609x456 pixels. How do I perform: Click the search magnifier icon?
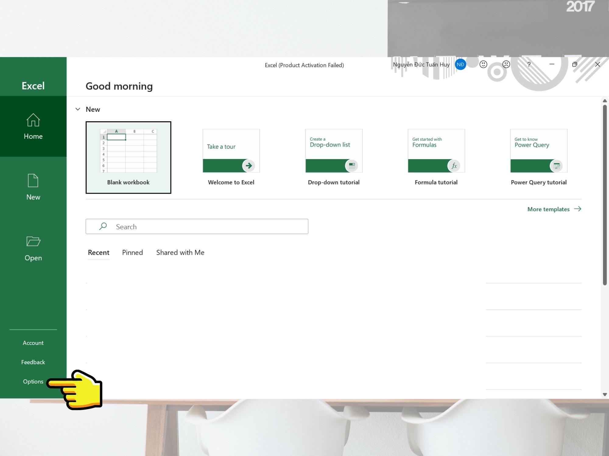(103, 226)
